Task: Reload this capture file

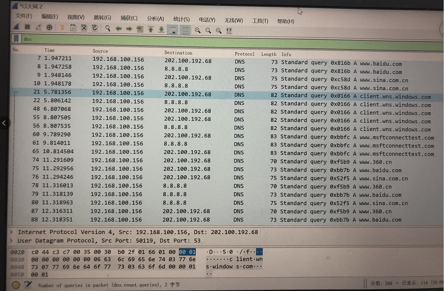Action: point(95,28)
